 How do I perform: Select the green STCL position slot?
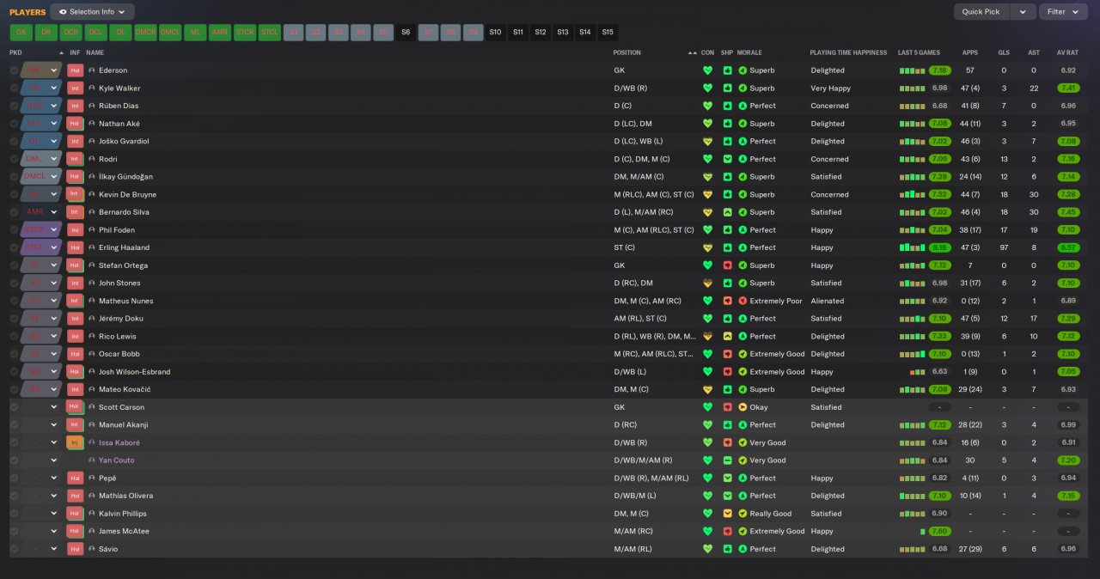coord(270,33)
